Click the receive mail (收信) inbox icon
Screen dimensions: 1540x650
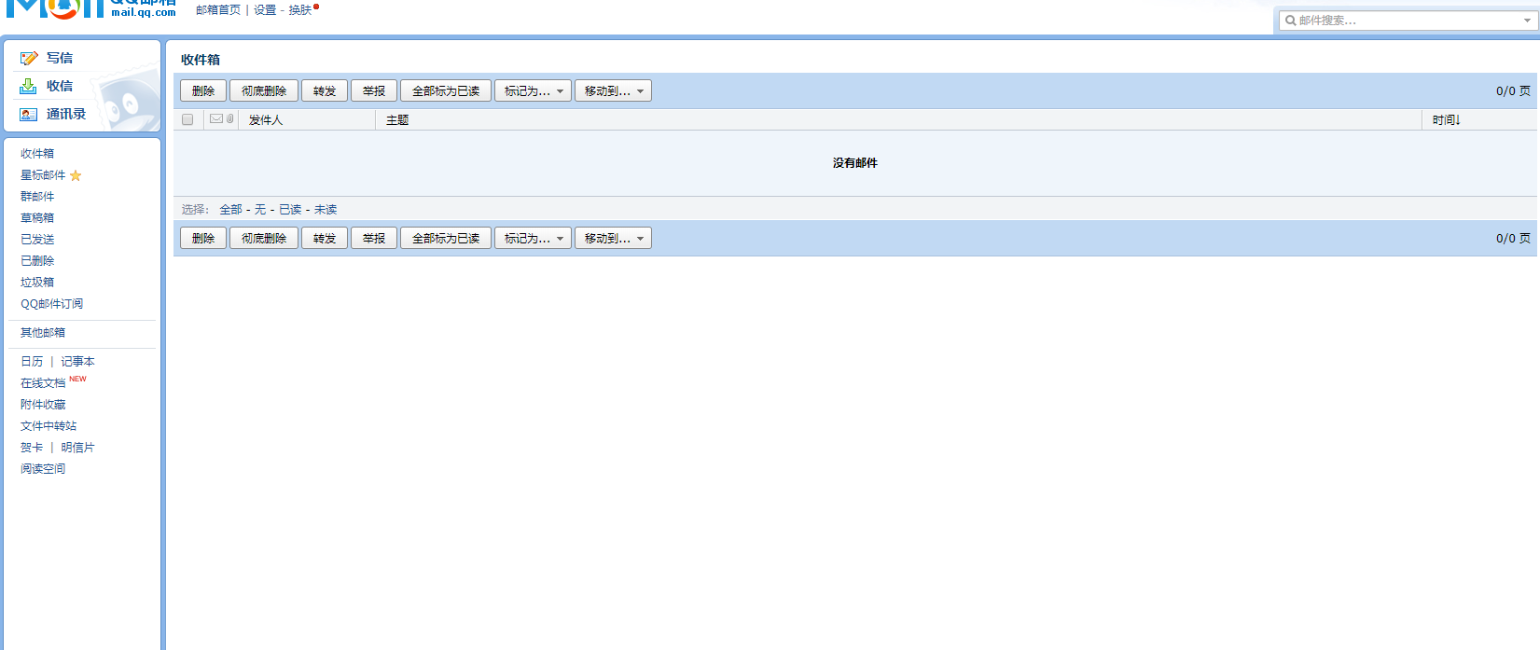pos(29,86)
